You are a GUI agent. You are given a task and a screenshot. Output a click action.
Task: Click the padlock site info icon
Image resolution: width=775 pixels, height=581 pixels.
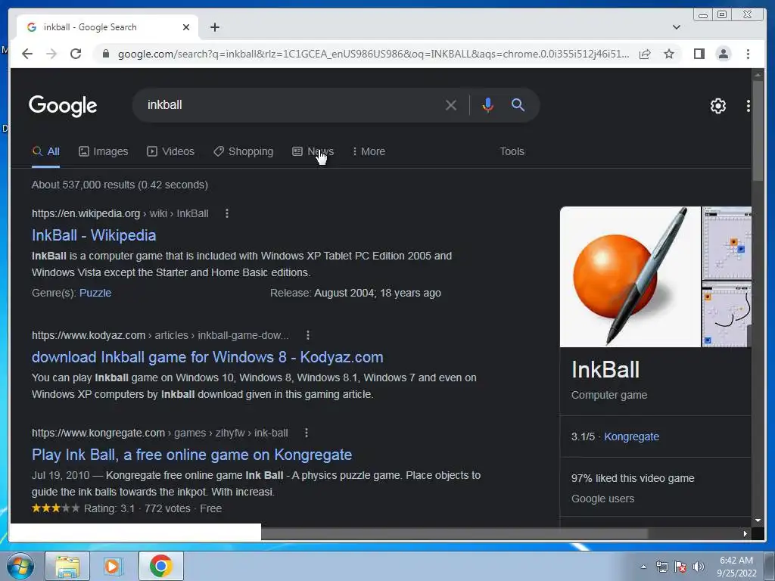point(105,54)
